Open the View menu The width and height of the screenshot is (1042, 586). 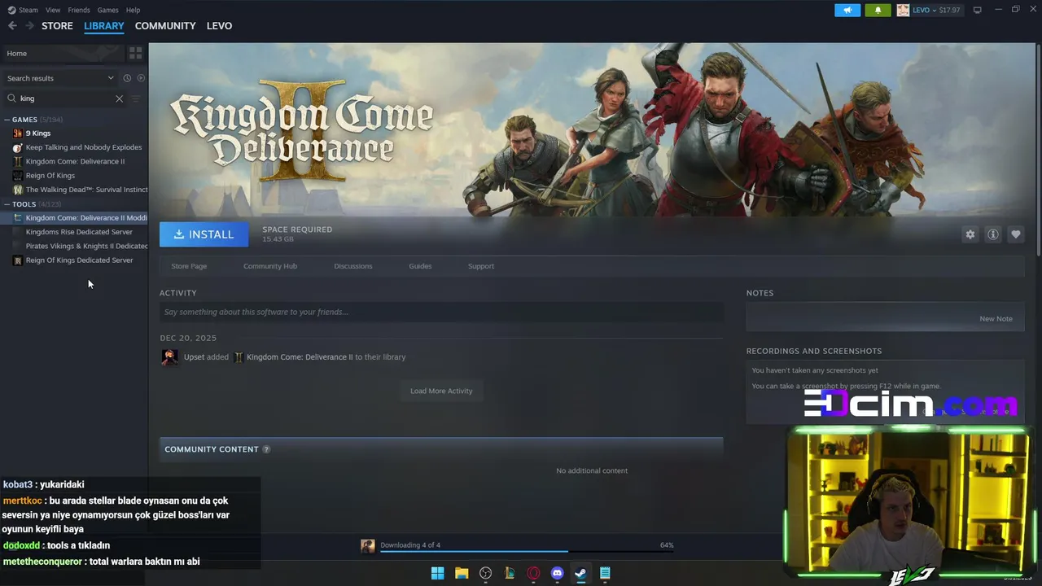click(53, 10)
